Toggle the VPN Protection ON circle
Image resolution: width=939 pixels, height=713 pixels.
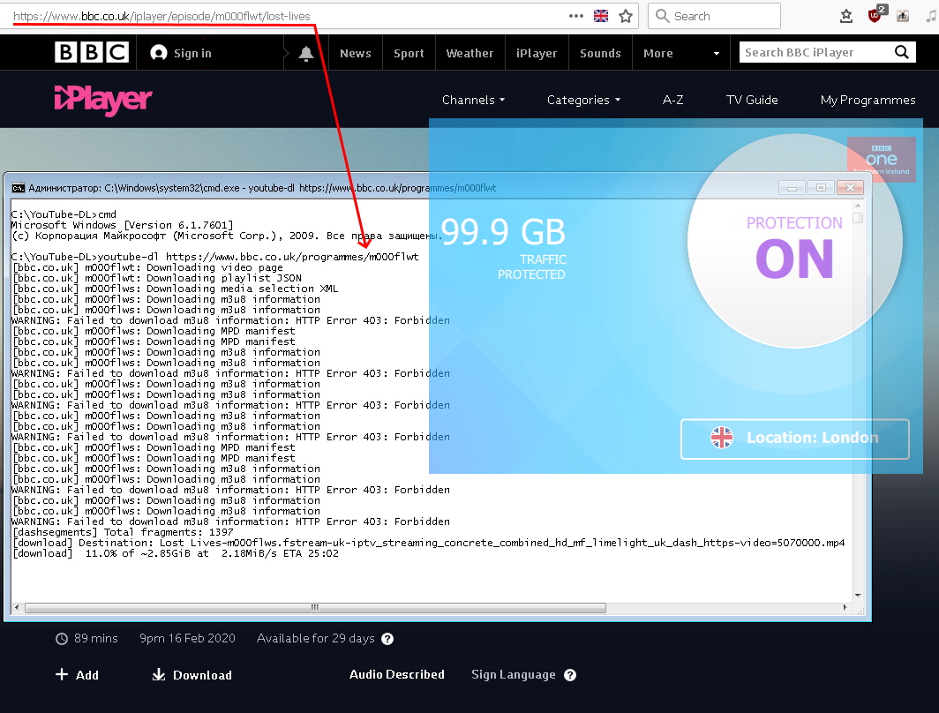tap(794, 241)
